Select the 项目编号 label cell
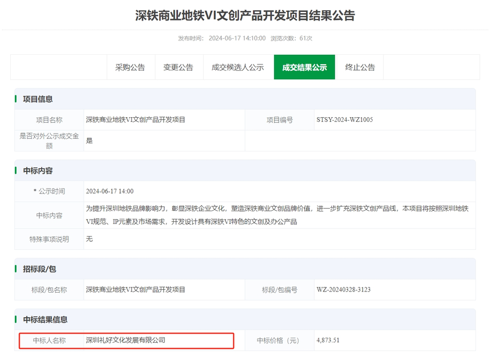492x360 pixels. pos(280,119)
